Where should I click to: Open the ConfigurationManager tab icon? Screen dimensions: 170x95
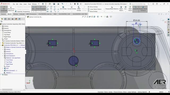click(x=9, y=19)
